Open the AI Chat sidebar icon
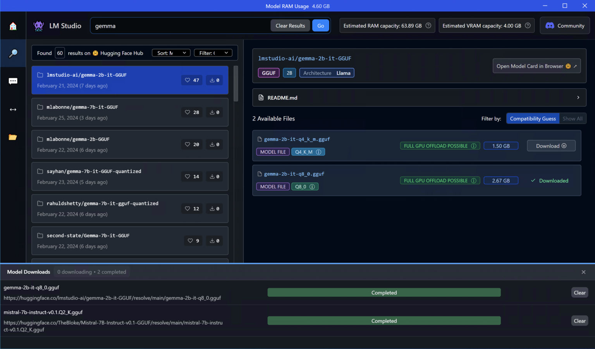The width and height of the screenshot is (595, 349). point(13,81)
